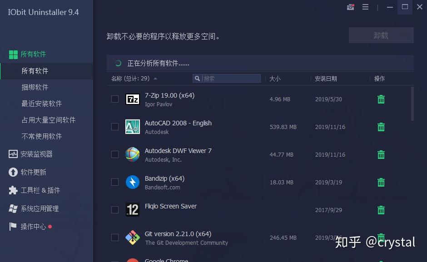Select 所有软件 sub-item in sidebar
Viewport: 427px width, 262px height.
tap(47, 71)
